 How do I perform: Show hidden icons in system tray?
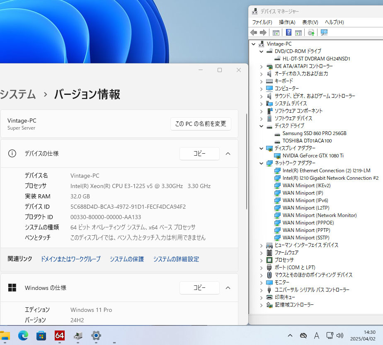(x=290, y=335)
